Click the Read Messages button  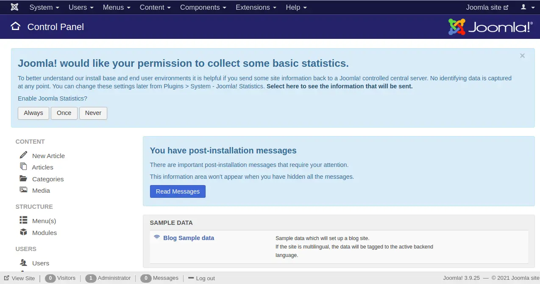(178, 191)
